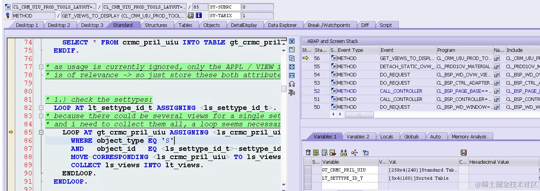540x191 pixels.
Task: Collapse the inner LOOP block at line 85
Action: (x=41, y=132)
